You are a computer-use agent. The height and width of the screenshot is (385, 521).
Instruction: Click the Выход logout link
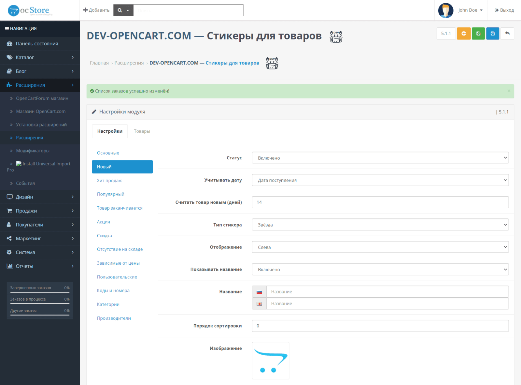(504, 10)
